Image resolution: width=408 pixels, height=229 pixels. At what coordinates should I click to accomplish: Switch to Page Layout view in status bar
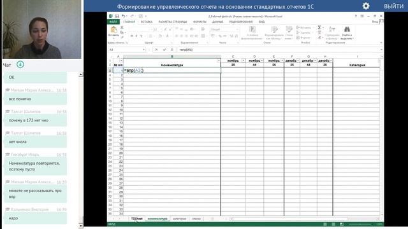(x=333, y=224)
